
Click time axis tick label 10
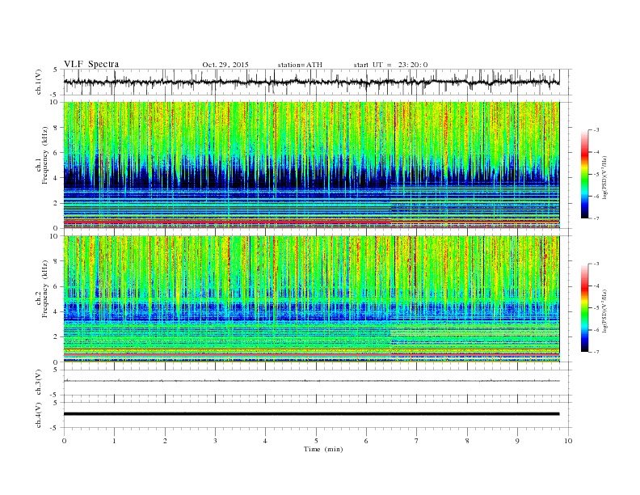point(568,441)
